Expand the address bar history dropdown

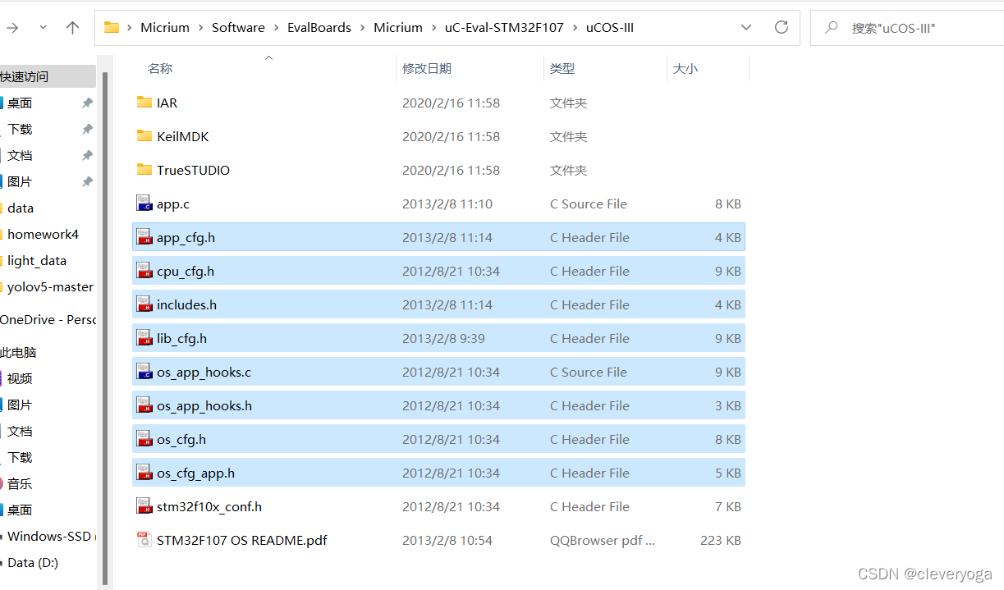coord(746,27)
